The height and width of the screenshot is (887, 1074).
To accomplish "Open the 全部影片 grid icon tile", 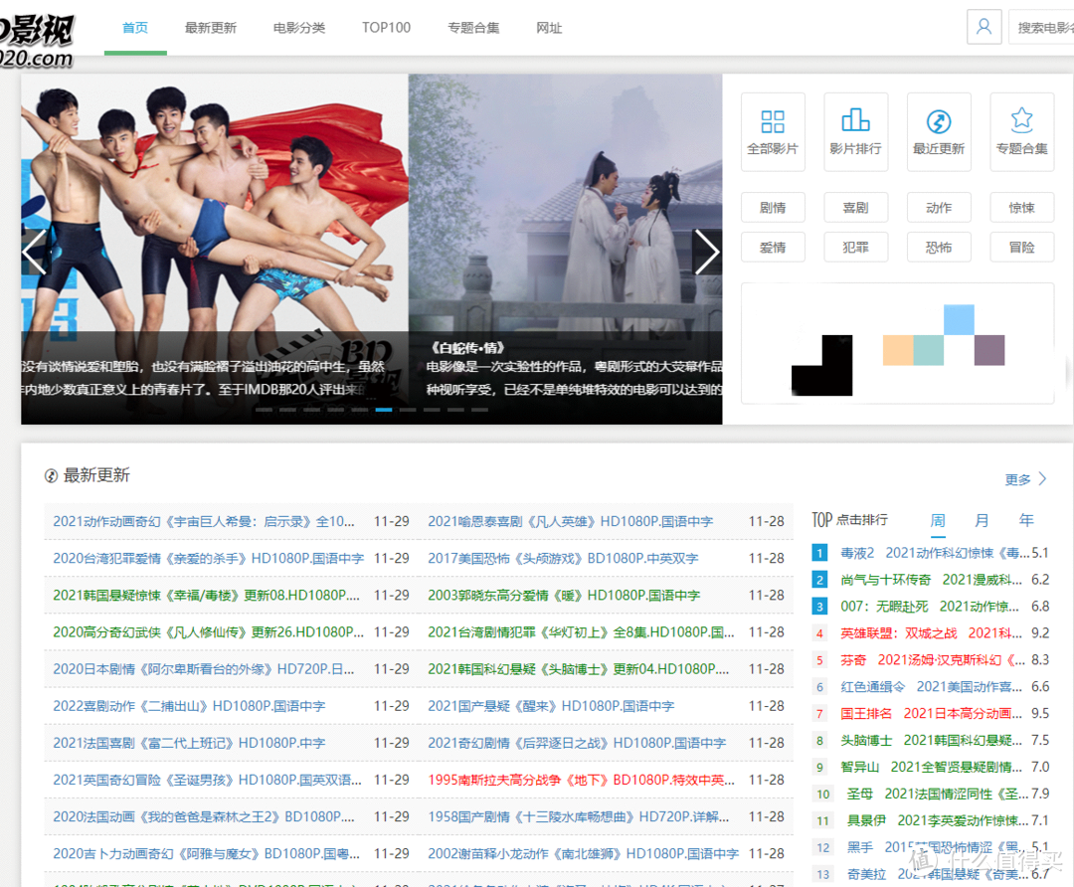I will (773, 131).
